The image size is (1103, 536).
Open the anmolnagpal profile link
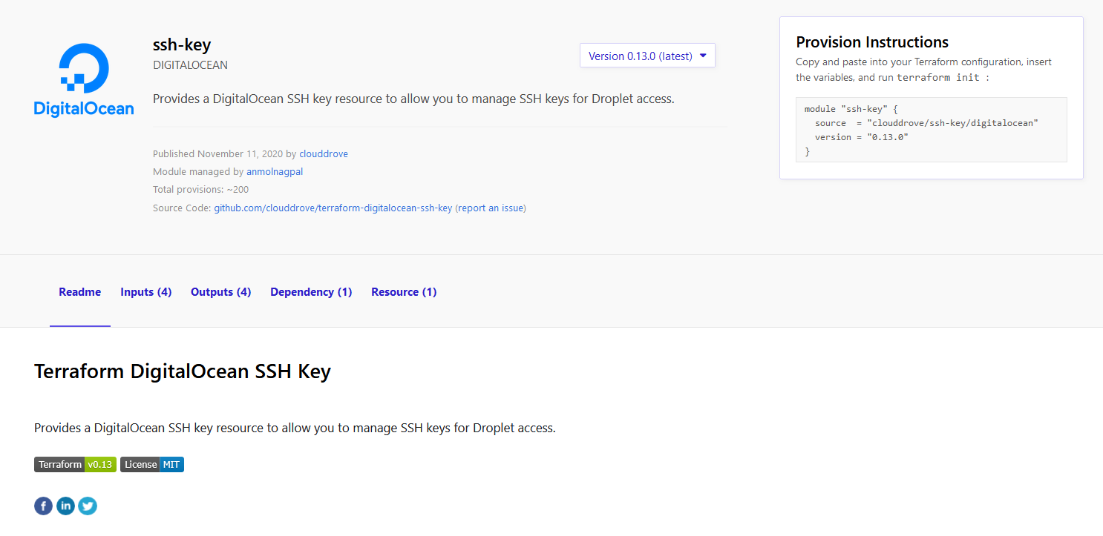[275, 172]
